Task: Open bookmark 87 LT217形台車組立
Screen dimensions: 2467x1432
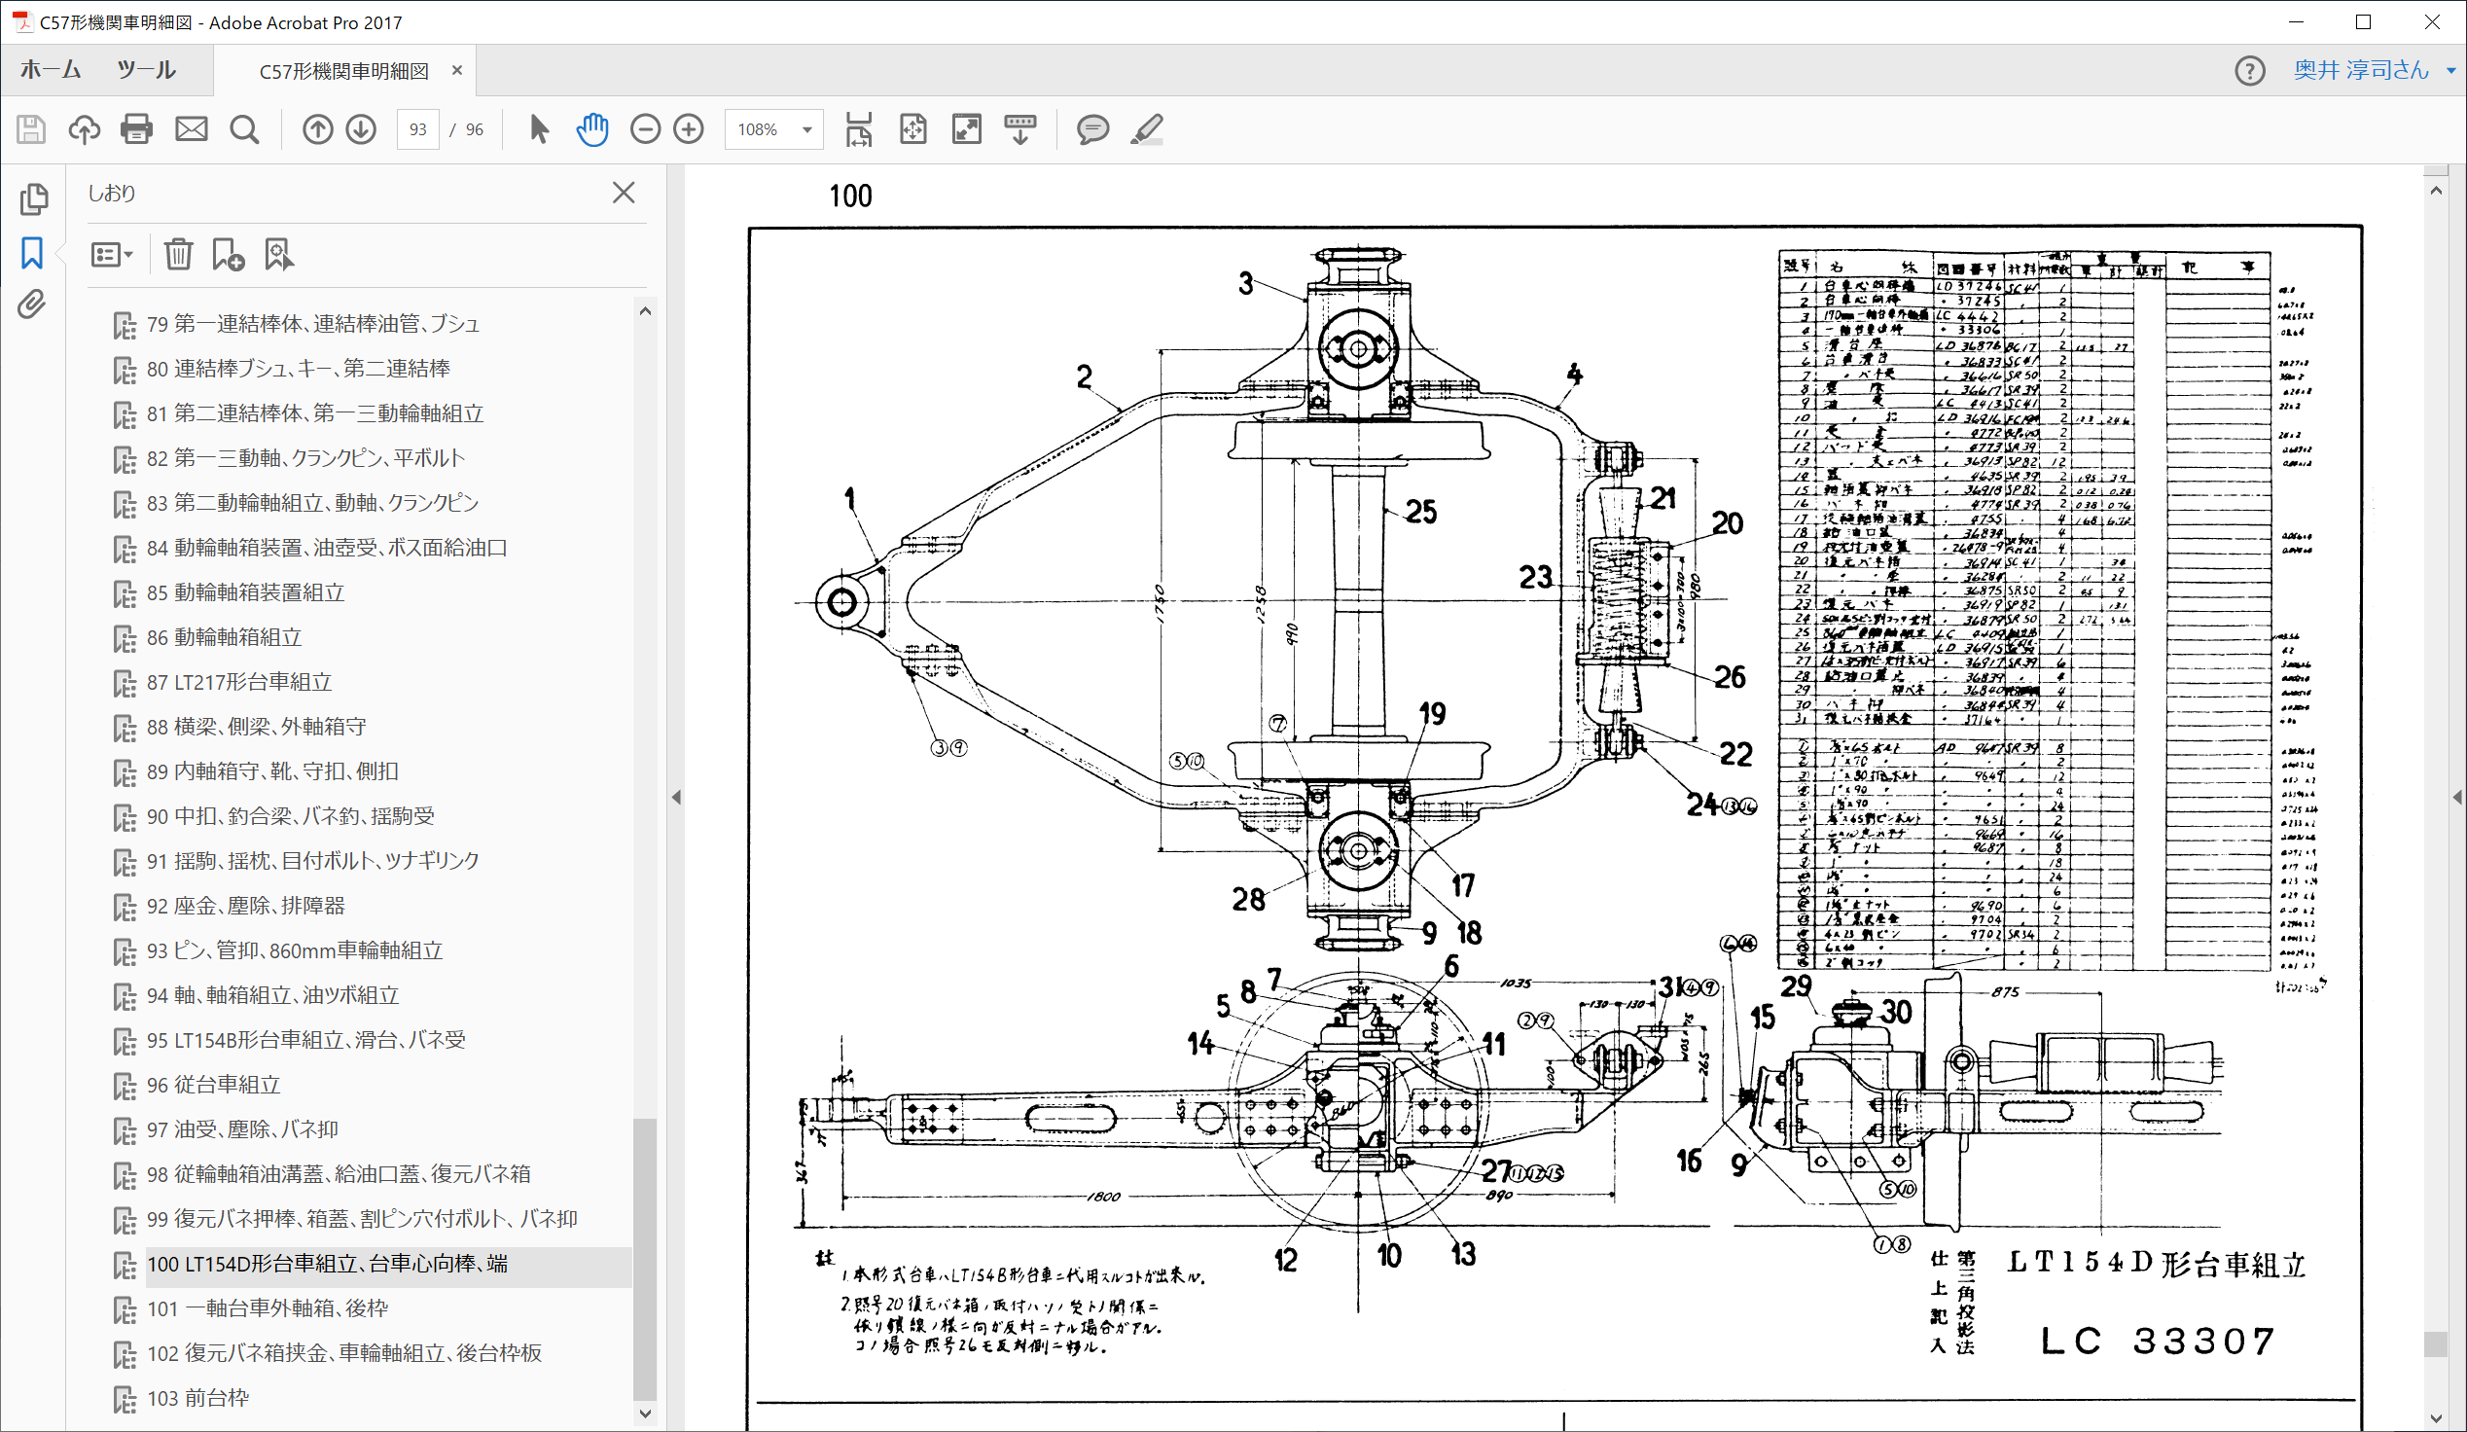Action: 239,682
